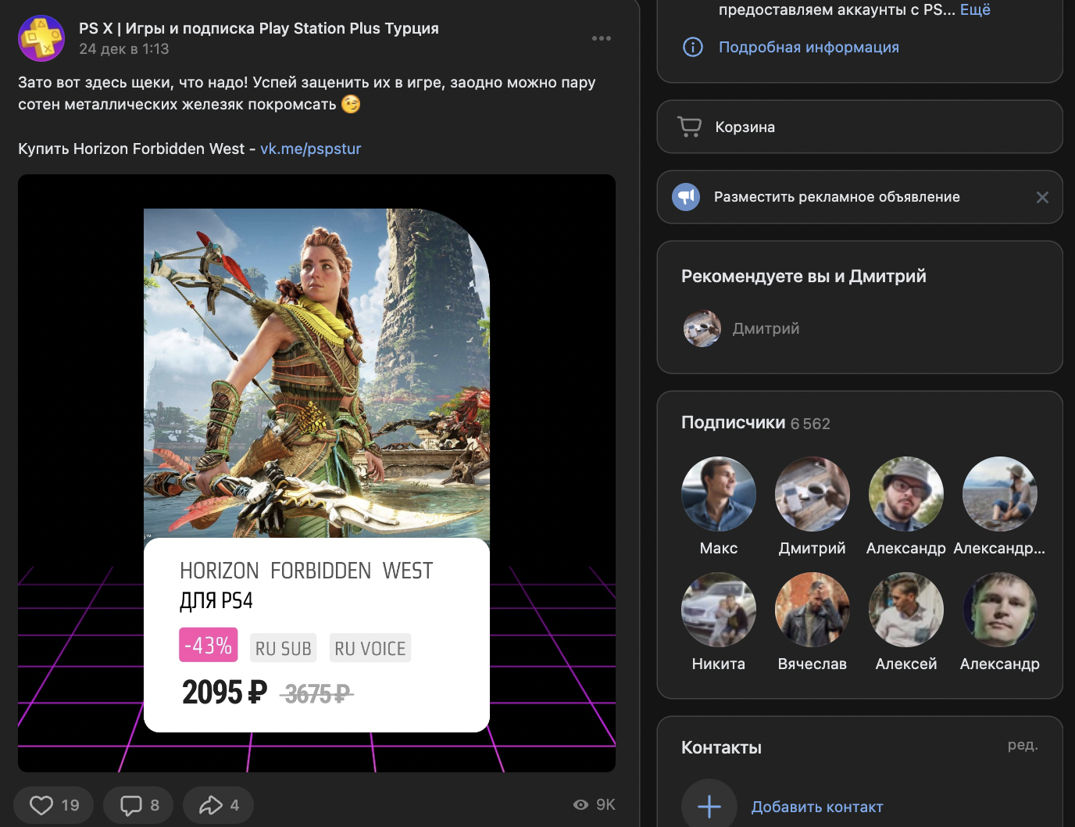Click name Дмитрий in recommendations
Image resolution: width=1075 pixels, height=827 pixels.
(766, 328)
